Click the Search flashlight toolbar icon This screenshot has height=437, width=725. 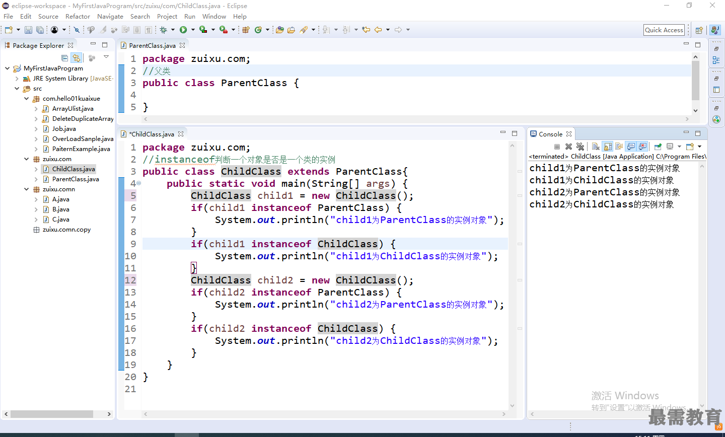point(304,30)
